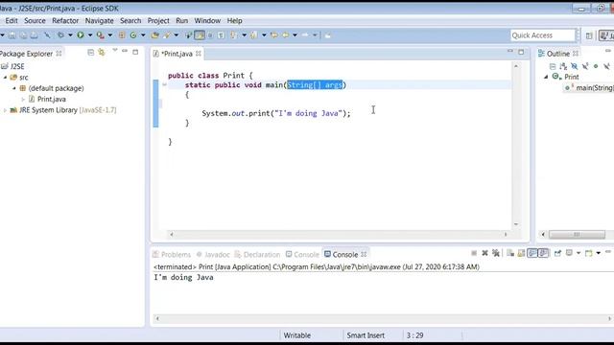Expand the JRE System Library node
614x345 pixels.
(5, 110)
